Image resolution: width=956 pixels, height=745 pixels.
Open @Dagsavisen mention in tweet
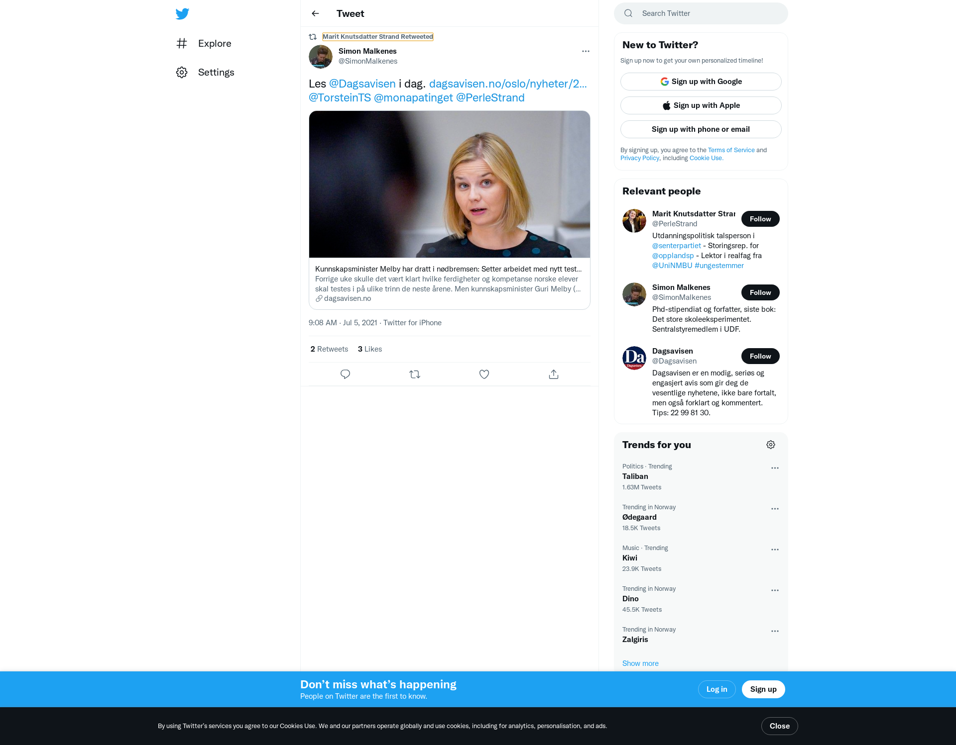tap(362, 84)
